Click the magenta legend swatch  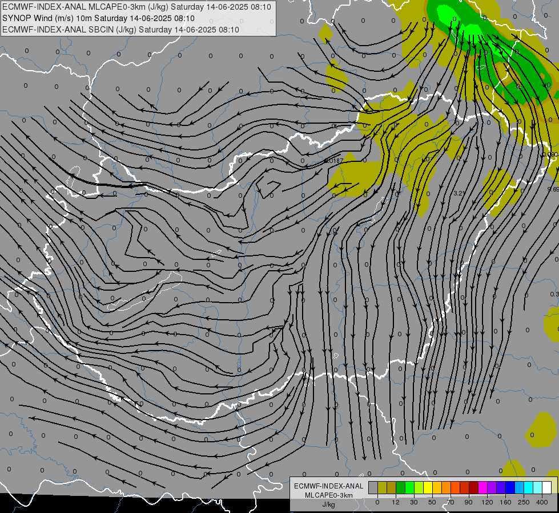point(483,487)
